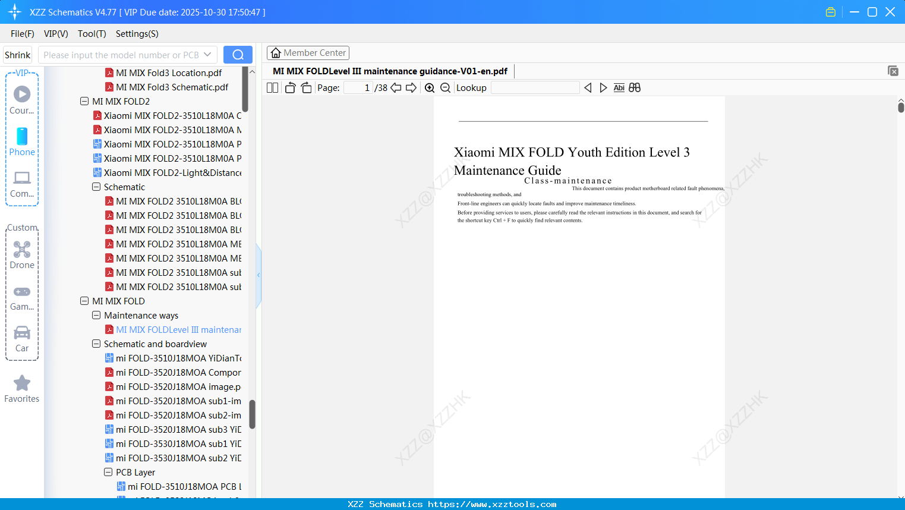This screenshot has width=905, height=510.
Task: Zoom in on the PDF document
Action: (x=430, y=88)
